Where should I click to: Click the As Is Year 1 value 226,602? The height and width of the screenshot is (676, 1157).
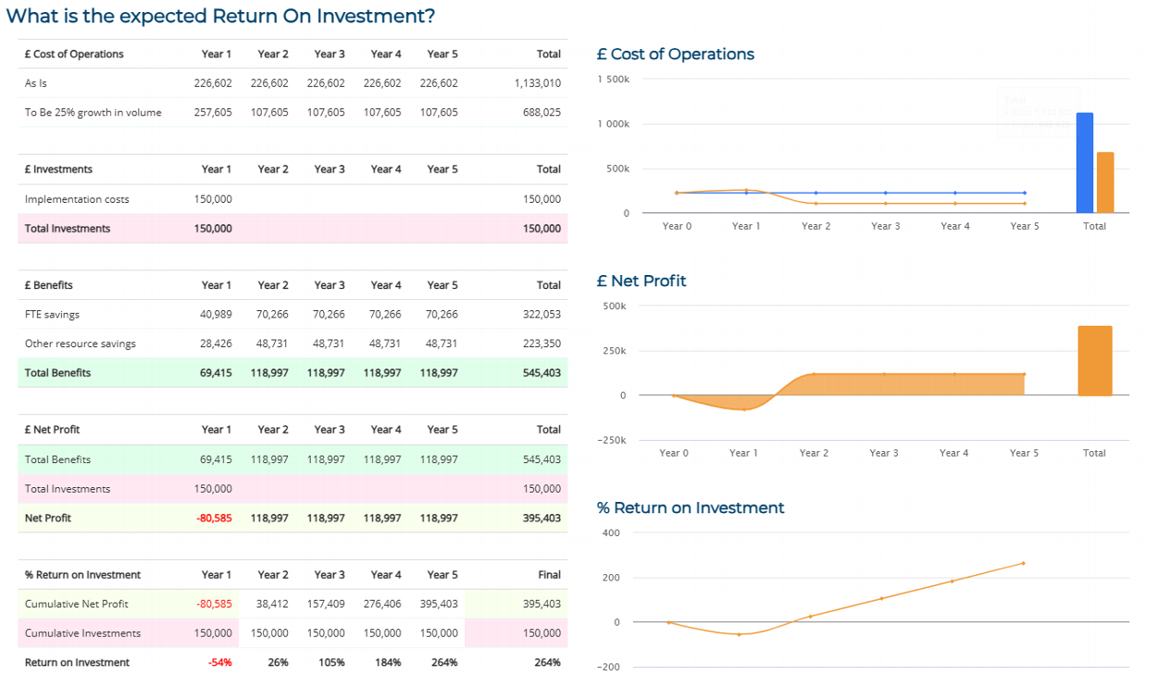(213, 83)
